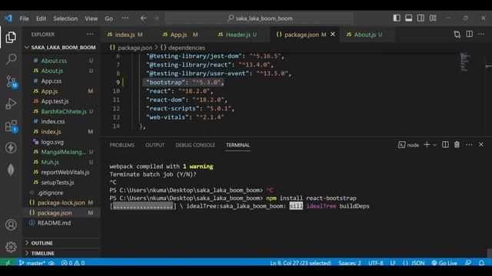Image resolution: width=492 pixels, height=276 pixels.
Task: Open the Manage gear icon
Action: point(11,247)
